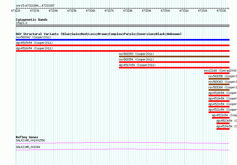
Task: Open the nsv569354 (Cooper2011) variant label
Action: coord(136,59)
